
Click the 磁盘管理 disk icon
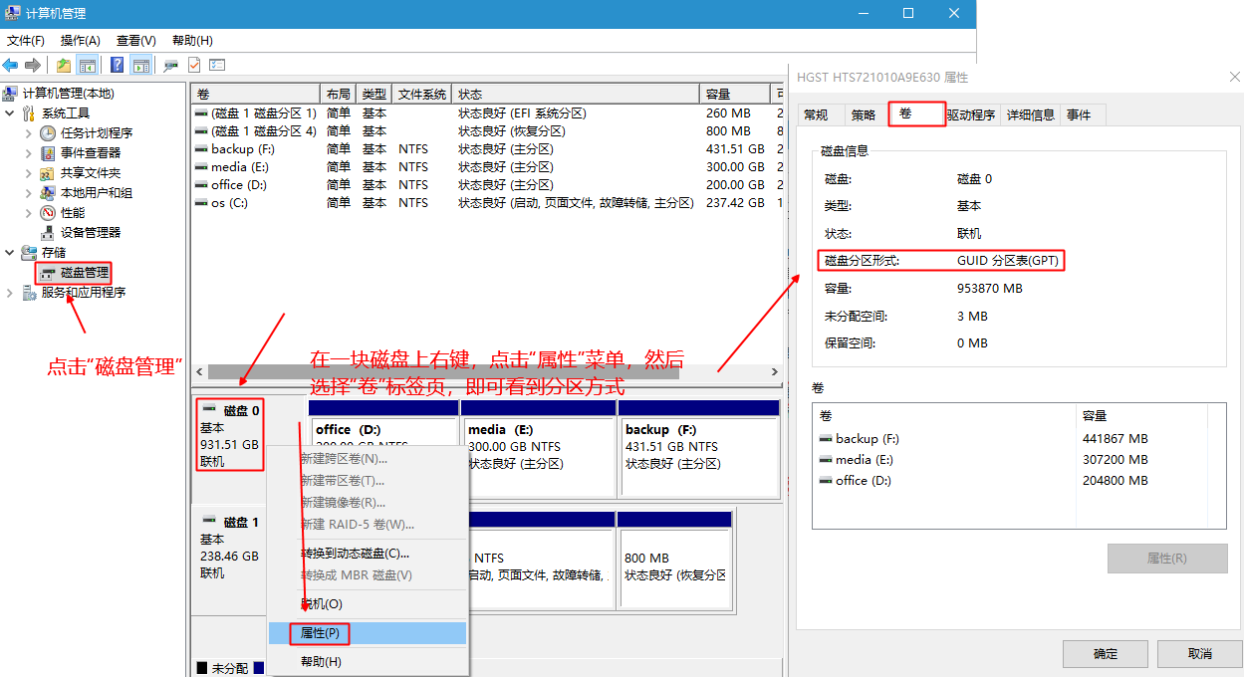pos(48,273)
